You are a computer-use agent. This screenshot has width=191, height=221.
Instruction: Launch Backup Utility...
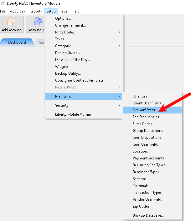(84, 73)
